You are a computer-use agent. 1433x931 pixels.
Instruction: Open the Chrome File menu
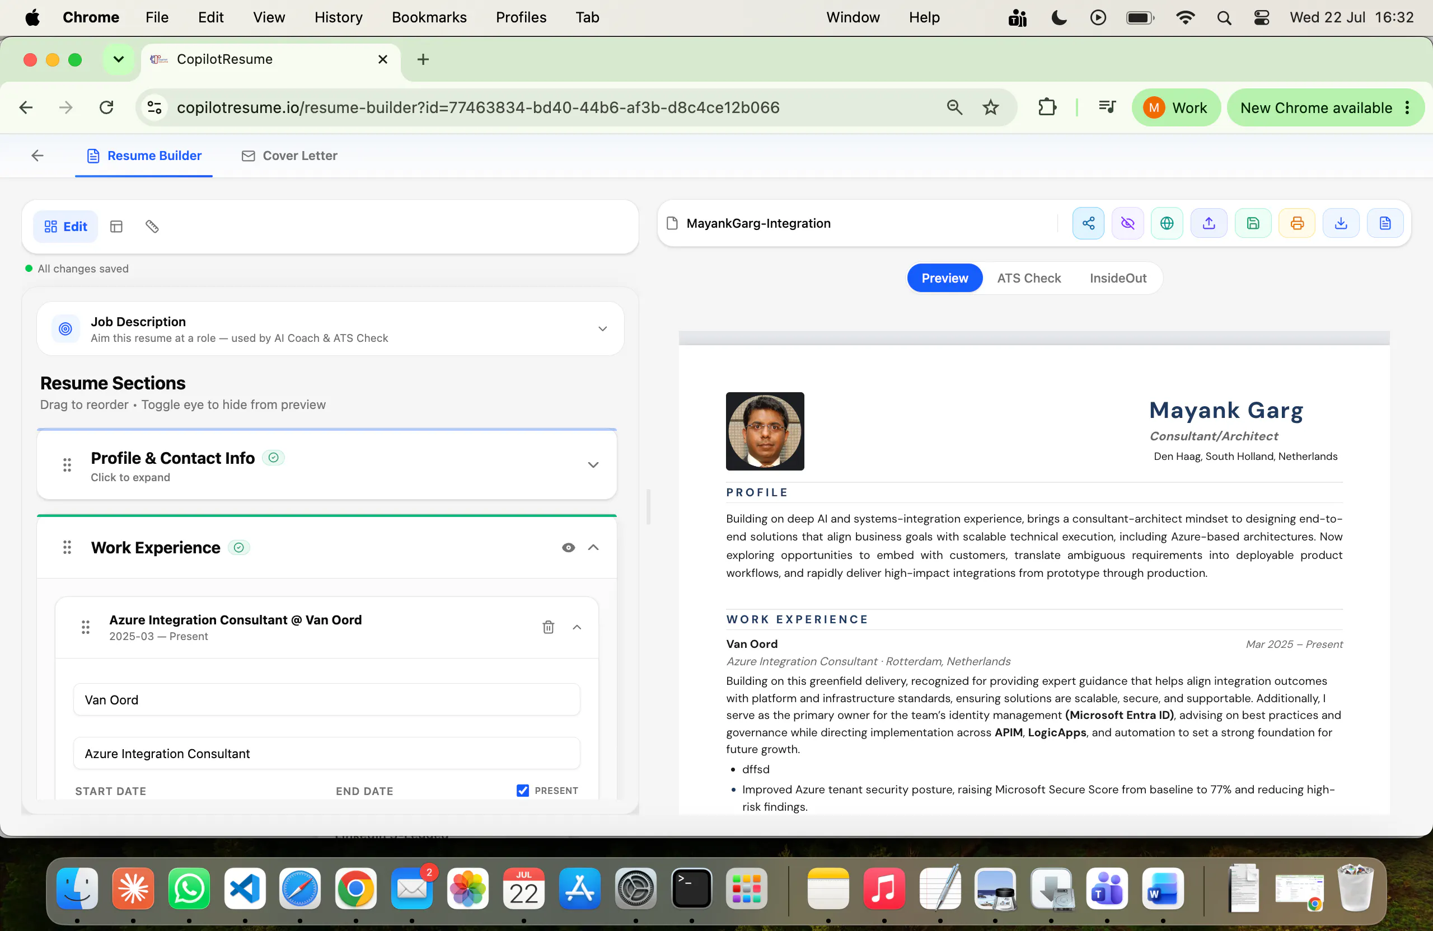157,17
